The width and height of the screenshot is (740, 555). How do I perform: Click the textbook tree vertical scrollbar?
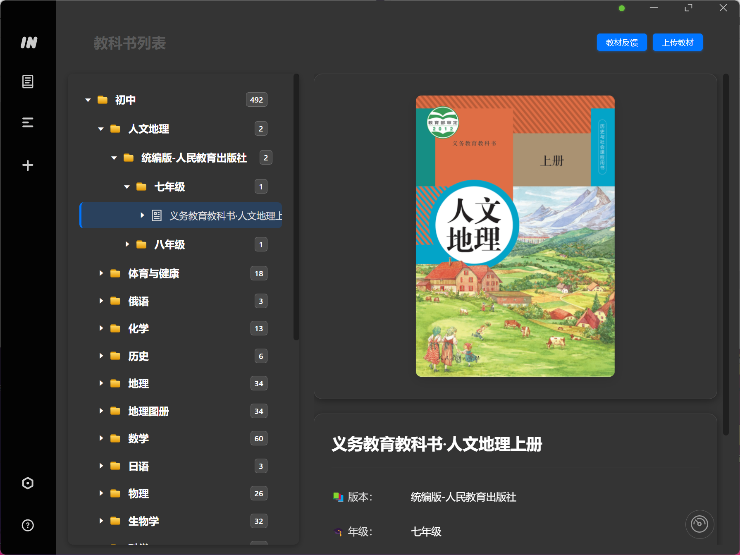click(296, 207)
